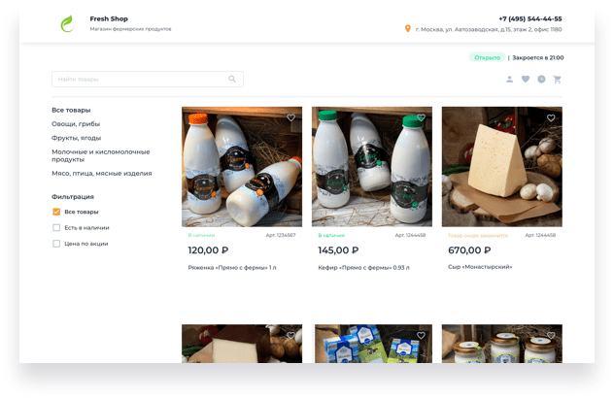Open Ряженка «Прямо с фермы» 1 л title
The height and width of the screenshot is (398, 614).
(232, 268)
